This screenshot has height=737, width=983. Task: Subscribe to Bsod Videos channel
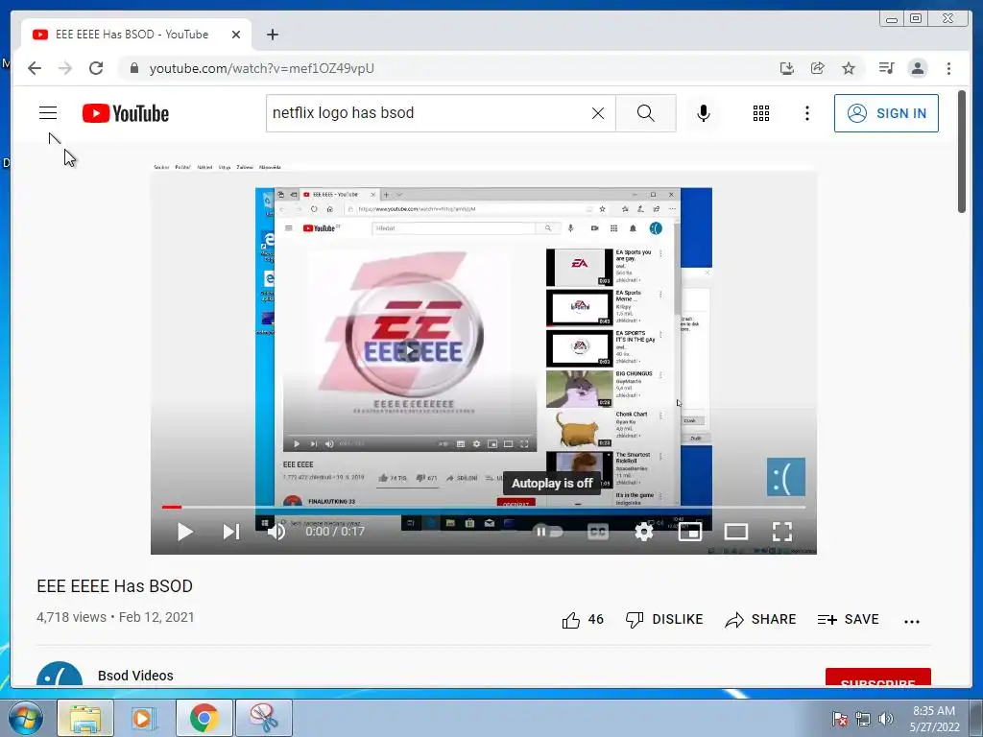877,678
